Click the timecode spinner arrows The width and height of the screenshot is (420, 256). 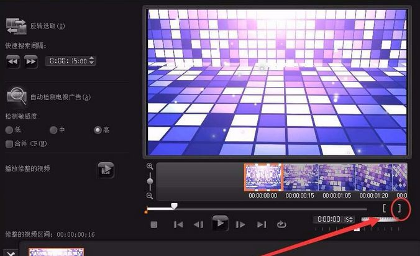pos(352,219)
